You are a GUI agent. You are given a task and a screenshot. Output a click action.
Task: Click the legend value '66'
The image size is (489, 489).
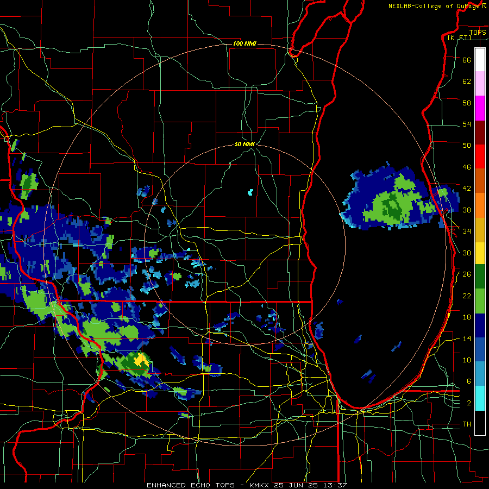(x=467, y=60)
